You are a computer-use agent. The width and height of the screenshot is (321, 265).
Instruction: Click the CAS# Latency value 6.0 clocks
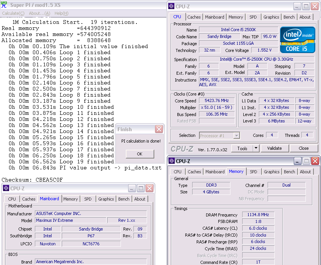258,228
